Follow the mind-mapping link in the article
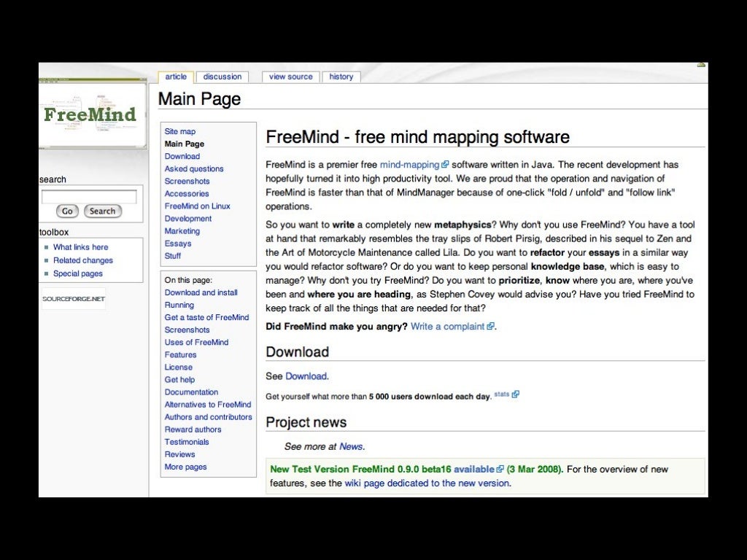747x560 pixels. pyautogui.click(x=409, y=165)
